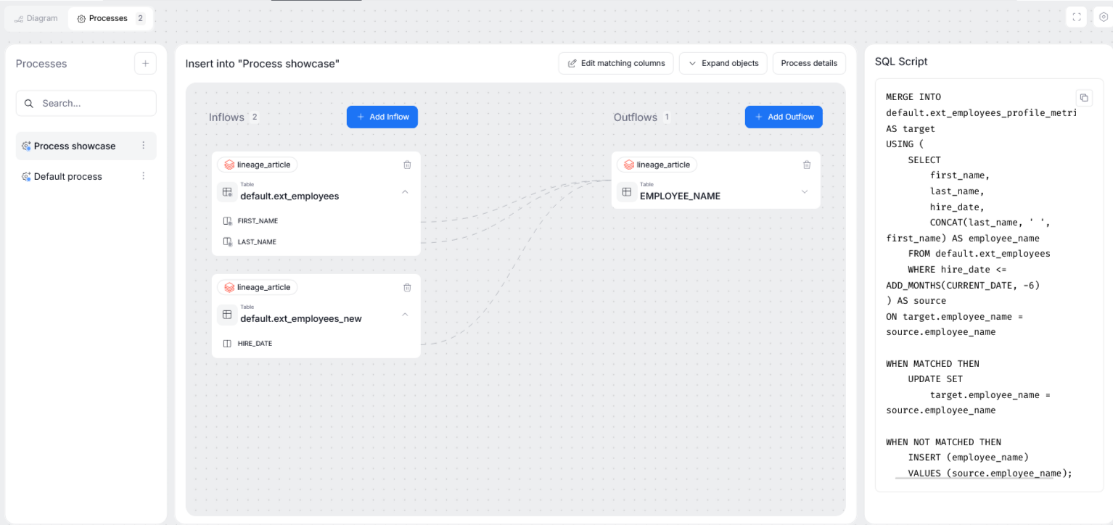1113x525 pixels.
Task: Click lineage_article tag on default.ext_employees card
Action: (257, 165)
